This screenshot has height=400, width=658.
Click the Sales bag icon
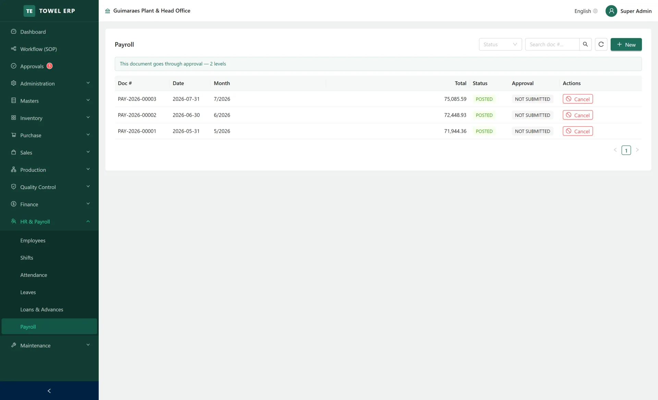[x=14, y=152]
